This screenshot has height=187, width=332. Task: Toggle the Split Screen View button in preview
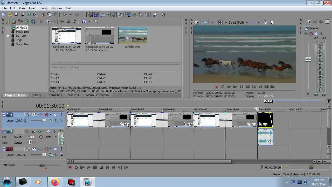(x=220, y=23)
